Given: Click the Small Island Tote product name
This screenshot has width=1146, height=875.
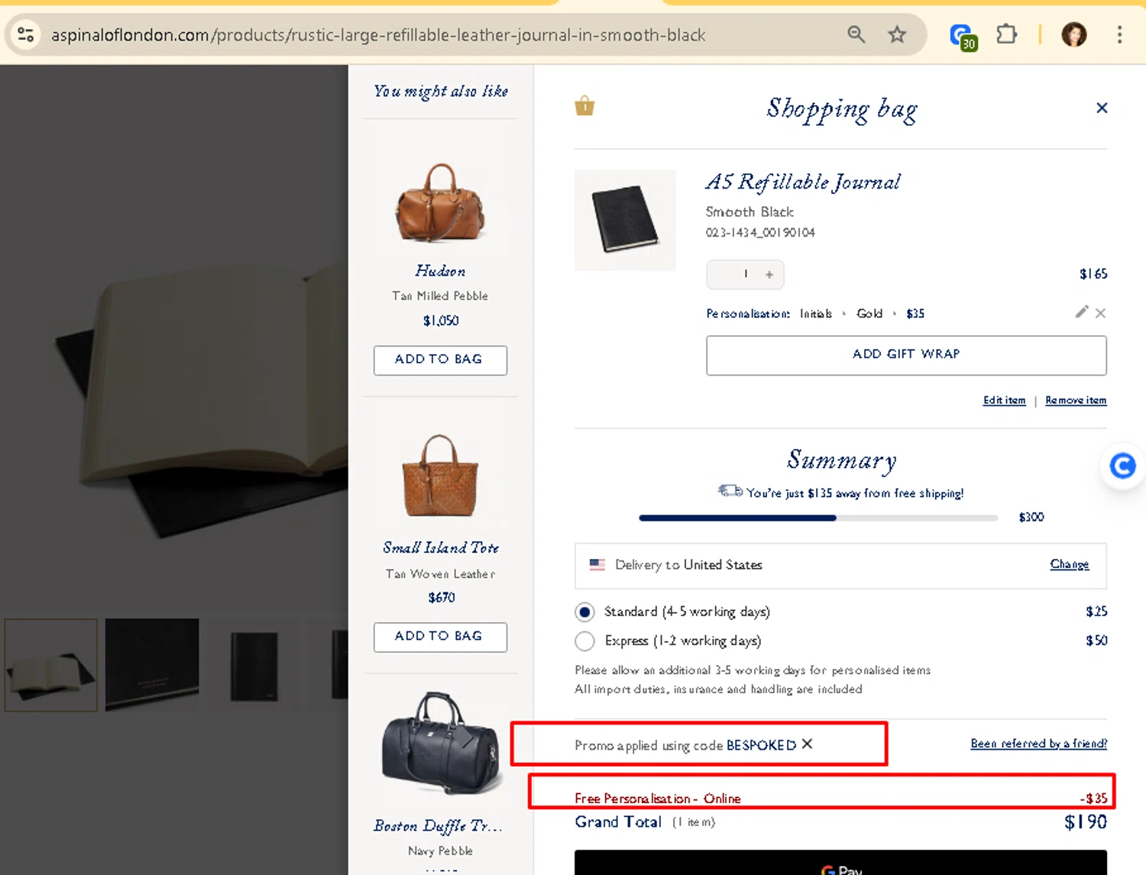Looking at the screenshot, I should [x=441, y=547].
